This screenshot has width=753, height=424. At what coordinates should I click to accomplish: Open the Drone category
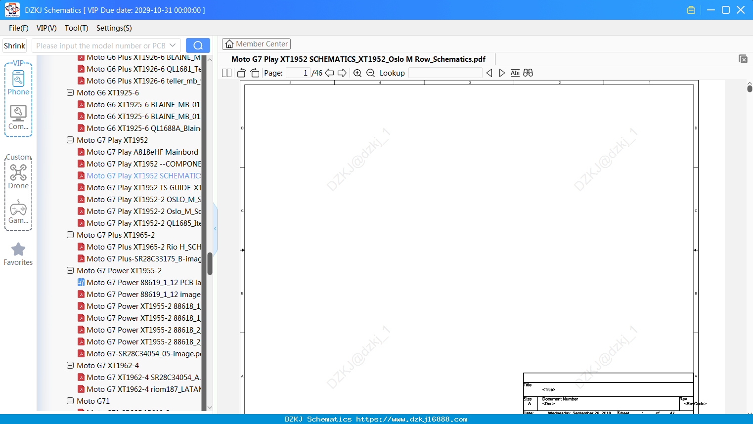[18, 176]
